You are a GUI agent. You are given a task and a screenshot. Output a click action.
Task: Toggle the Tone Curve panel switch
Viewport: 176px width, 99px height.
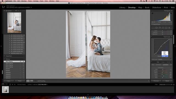tap(152, 37)
